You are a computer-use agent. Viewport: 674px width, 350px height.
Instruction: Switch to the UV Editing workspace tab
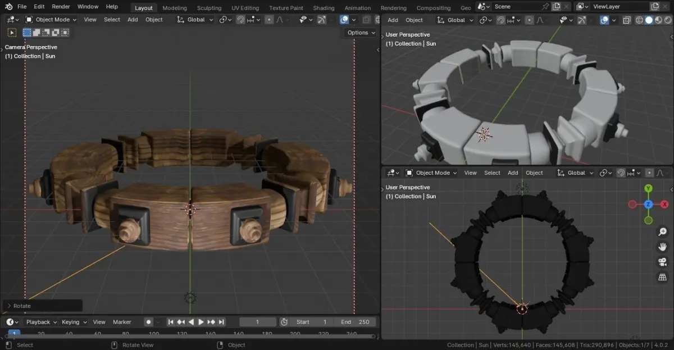coord(245,8)
